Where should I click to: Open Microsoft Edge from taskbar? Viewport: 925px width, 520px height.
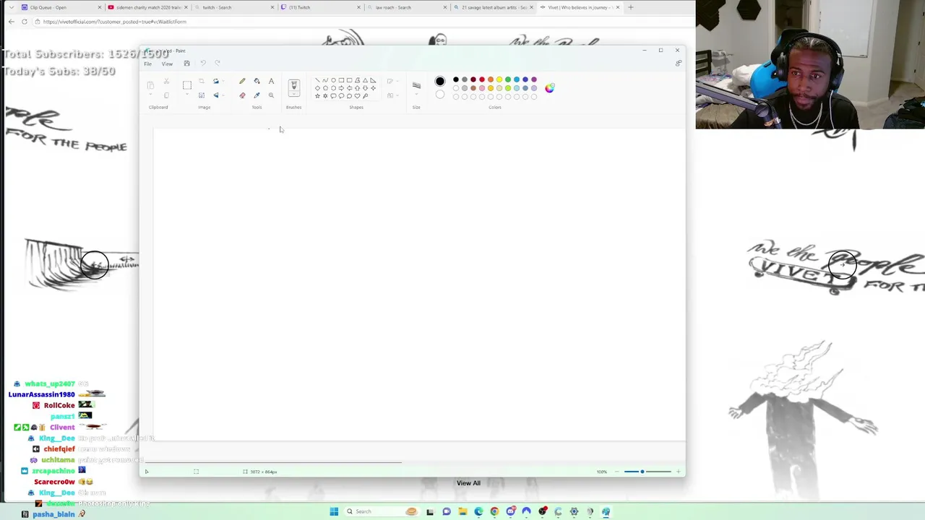tap(478, 511)
